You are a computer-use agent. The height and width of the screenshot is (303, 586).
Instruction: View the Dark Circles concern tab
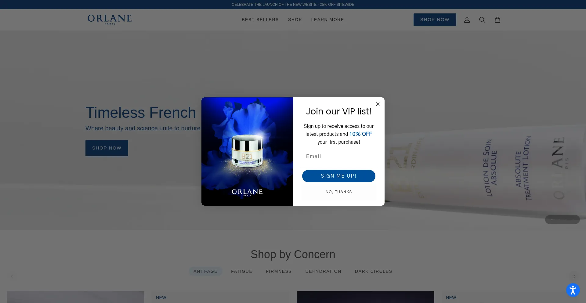pyautogui.click(x=374, y=271)
